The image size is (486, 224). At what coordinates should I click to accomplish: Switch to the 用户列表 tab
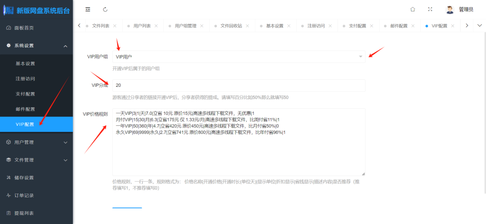point(142,26)
